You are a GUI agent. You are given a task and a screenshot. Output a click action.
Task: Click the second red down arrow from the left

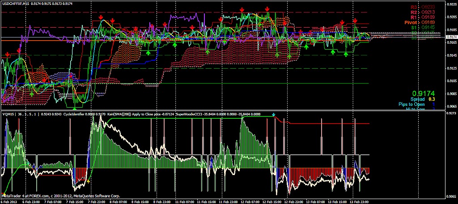click(x=19, y=51)
